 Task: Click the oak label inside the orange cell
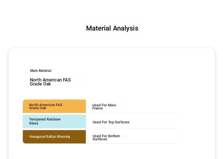point(46,106)
